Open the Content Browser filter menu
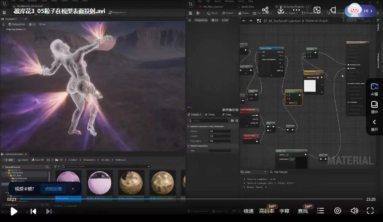 (x=57, y=167)
